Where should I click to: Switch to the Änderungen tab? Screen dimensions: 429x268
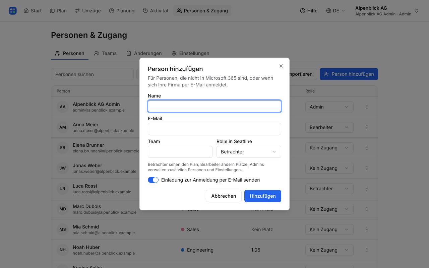point(144,53)
